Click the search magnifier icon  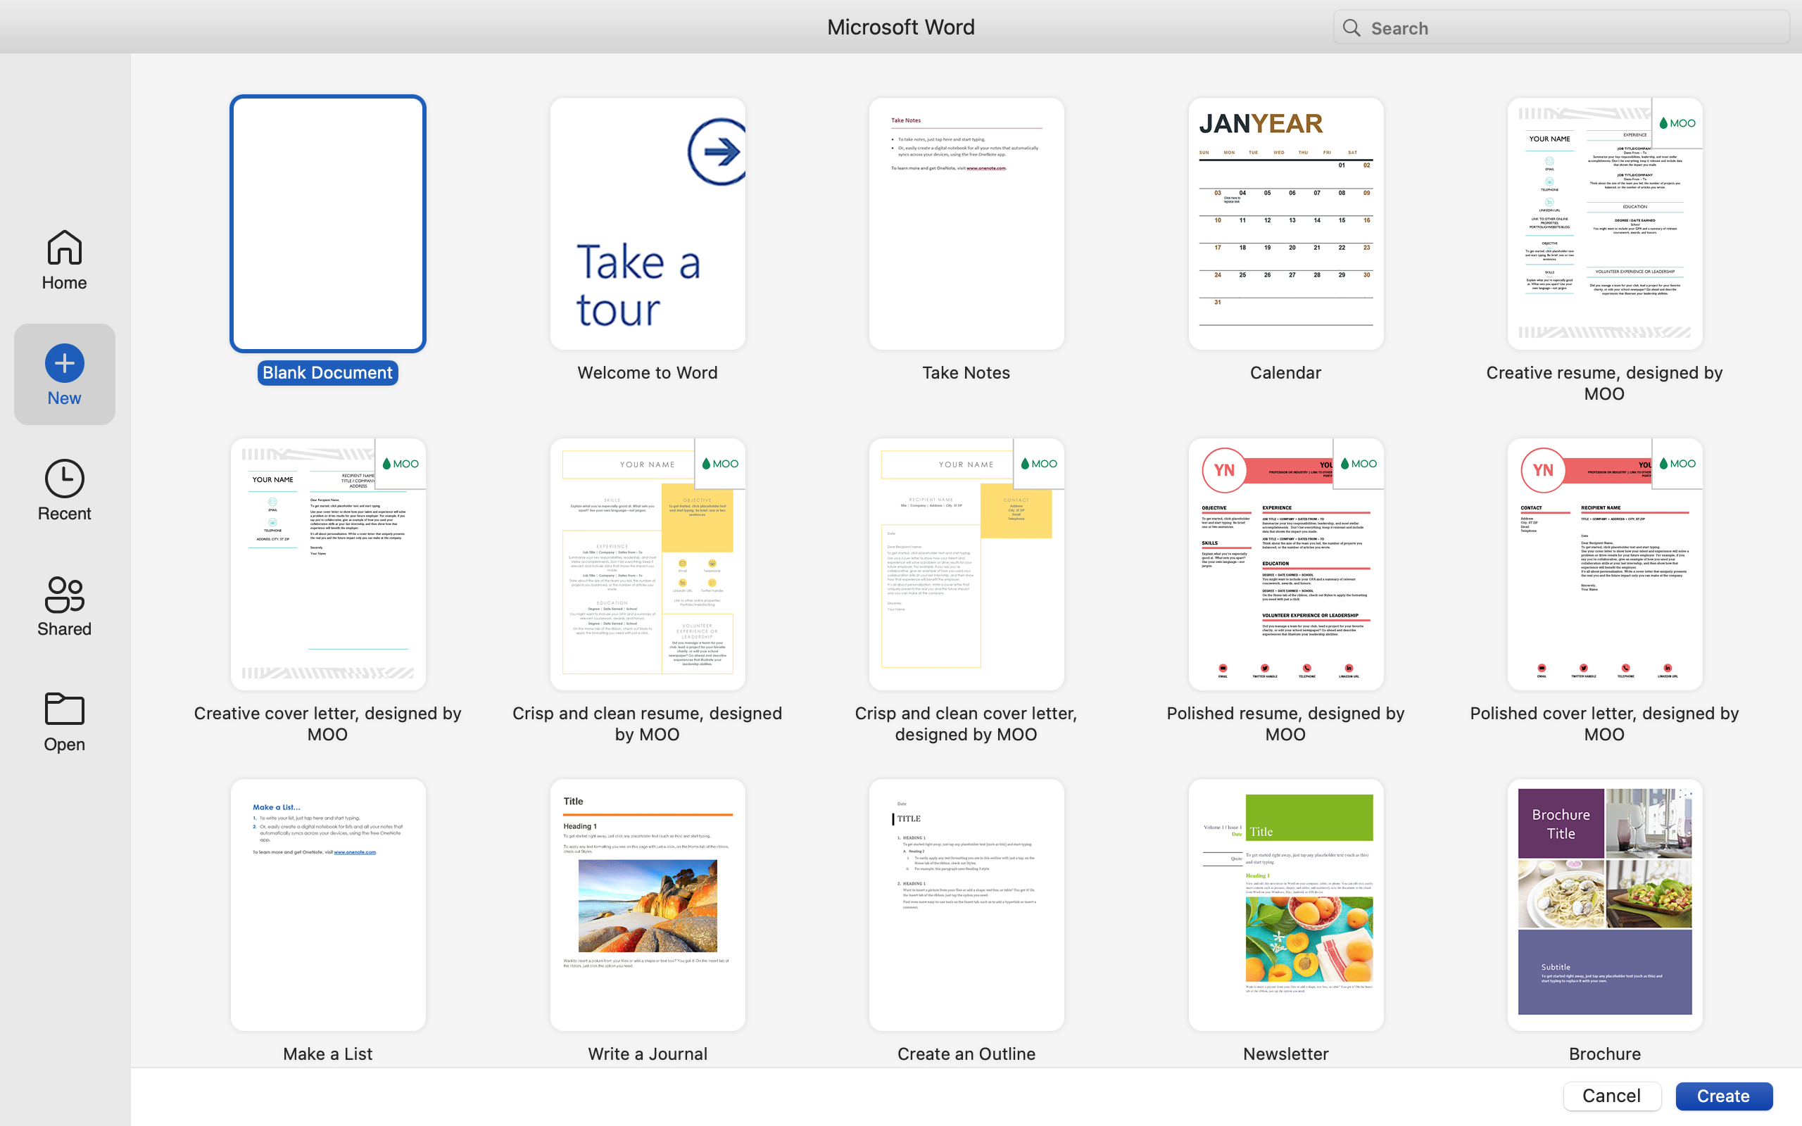click(x=1351, y=28)
